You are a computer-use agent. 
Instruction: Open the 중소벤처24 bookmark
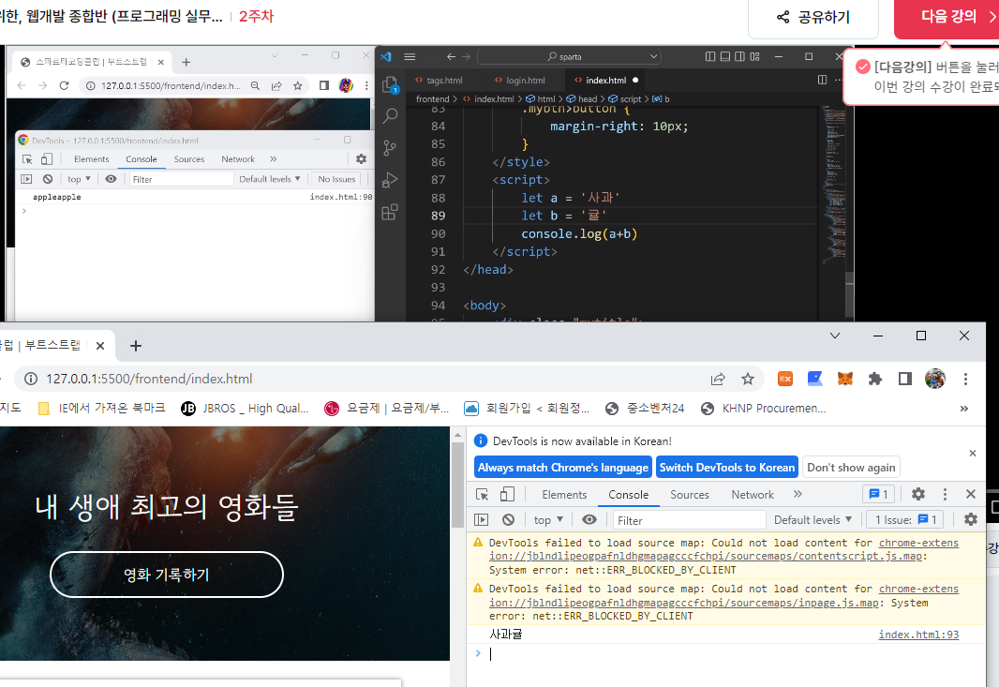point(645,409)
